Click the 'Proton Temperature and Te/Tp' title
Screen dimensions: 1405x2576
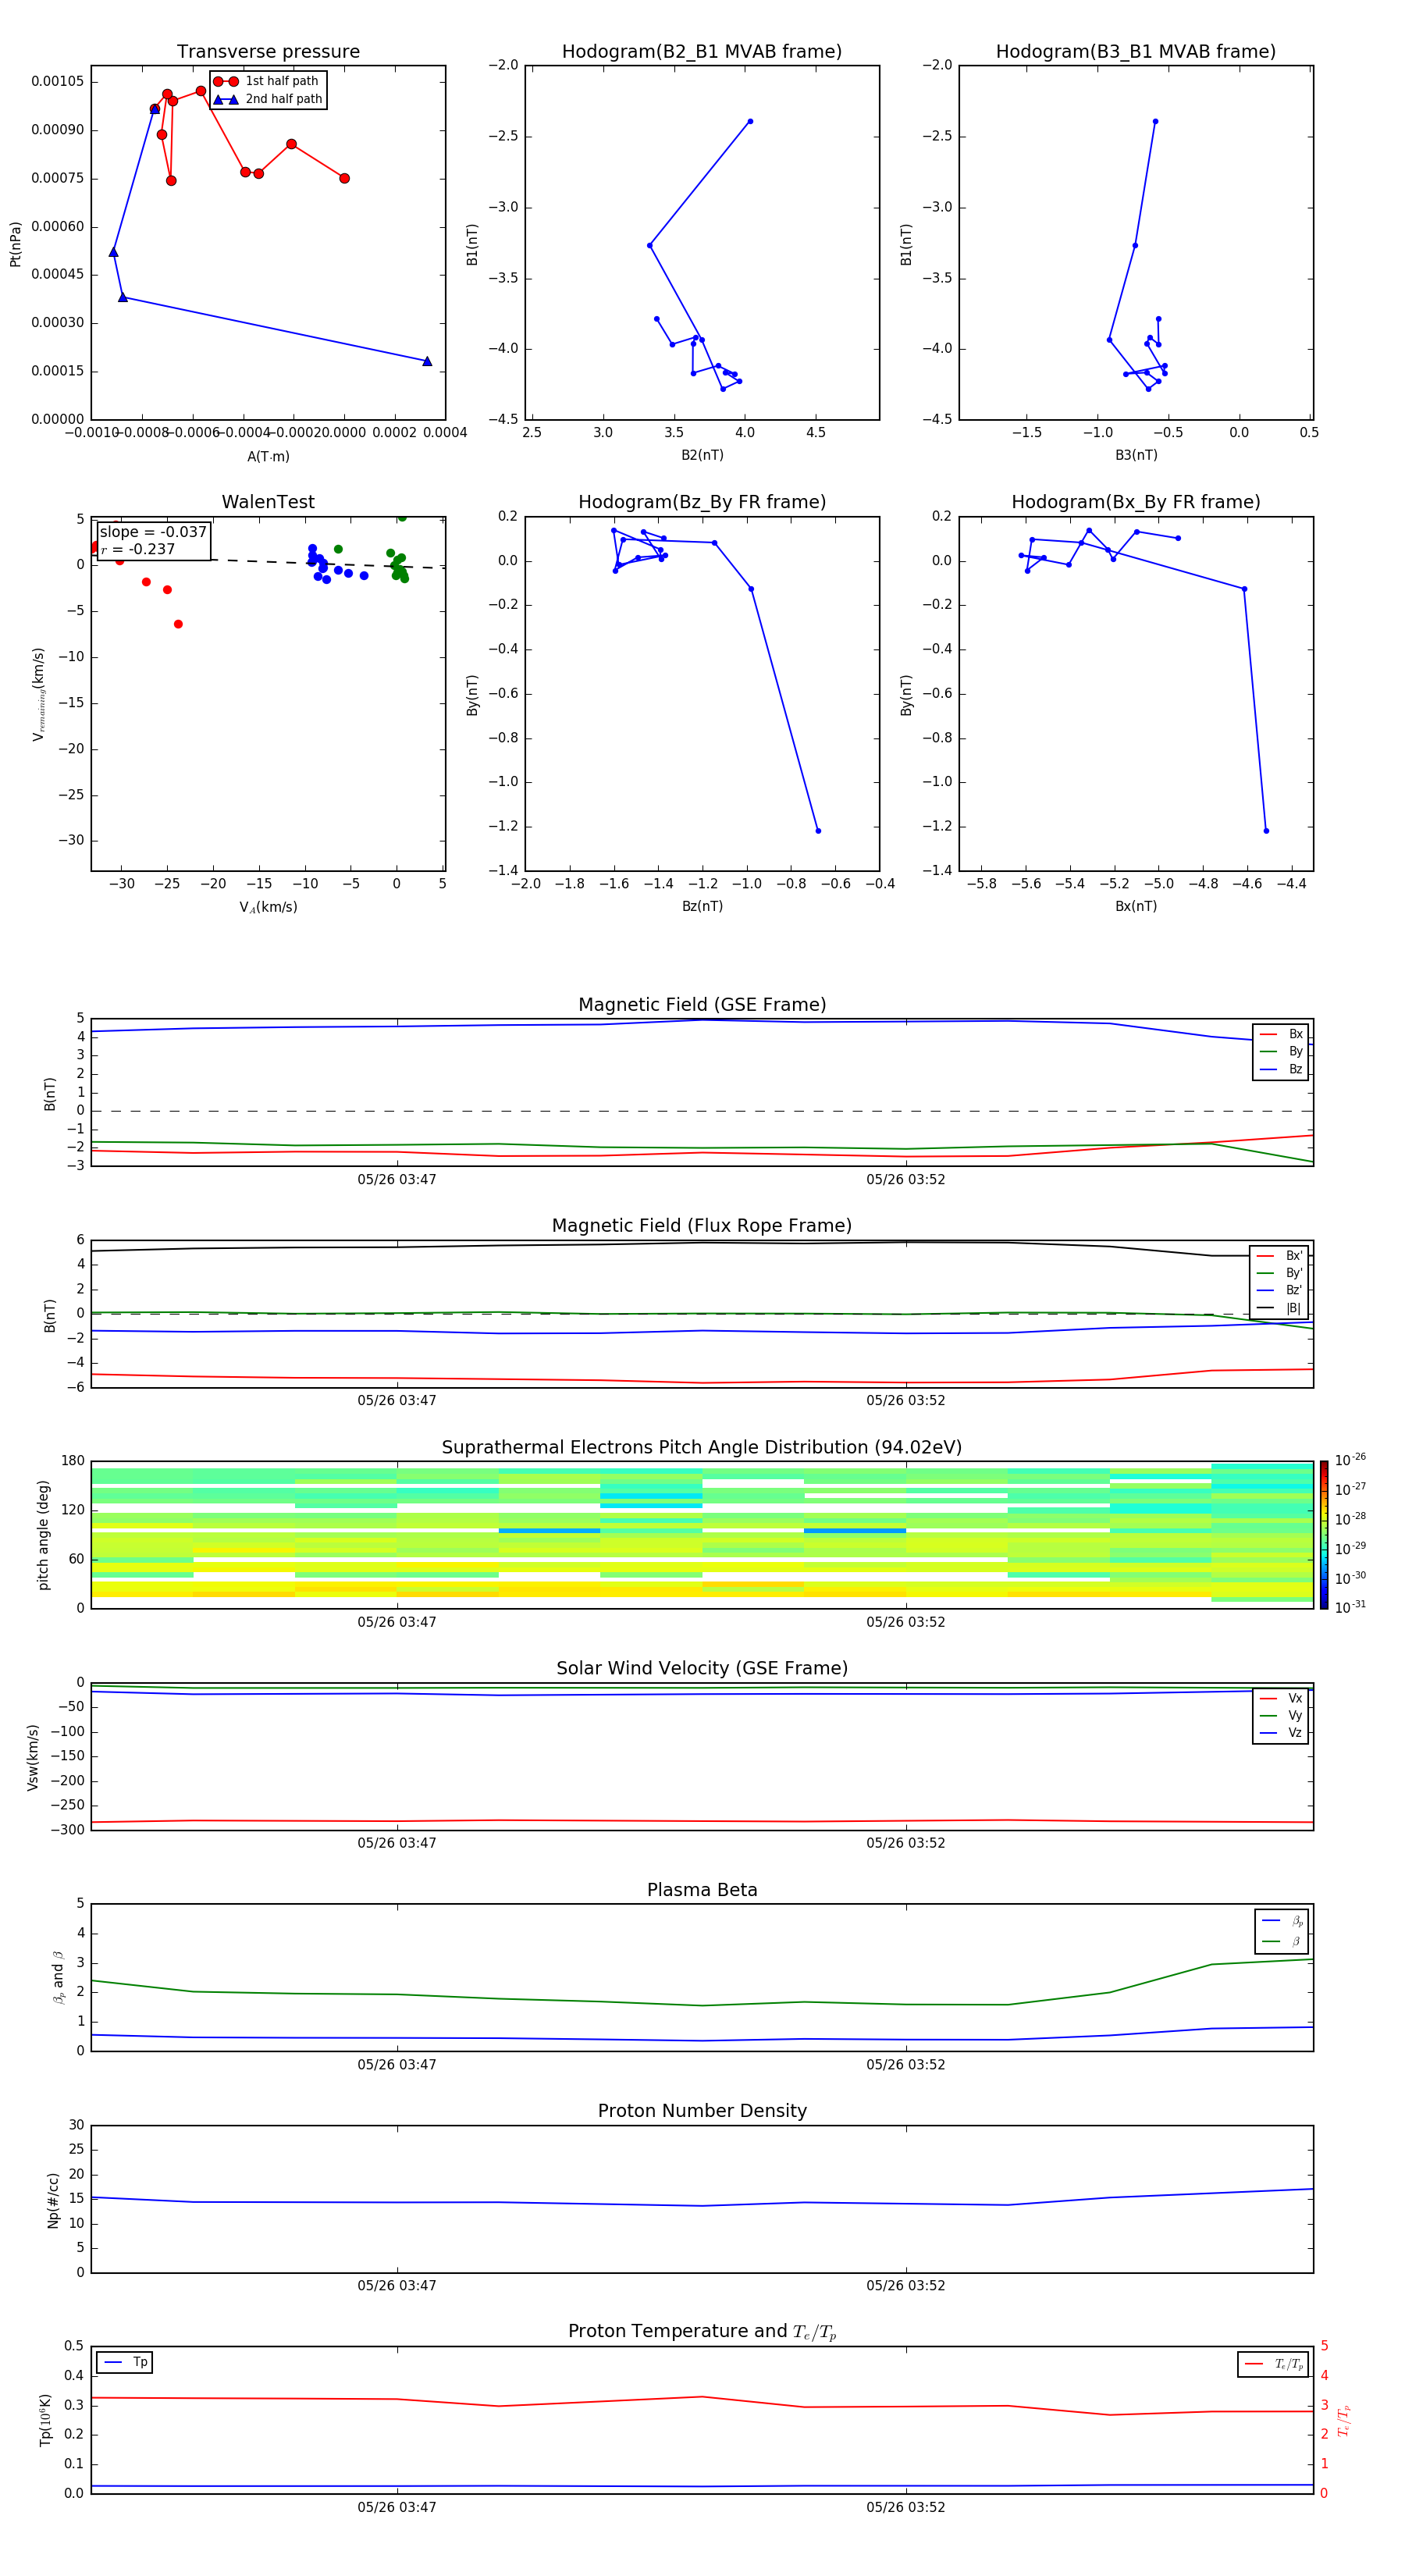coord(702,2331)
